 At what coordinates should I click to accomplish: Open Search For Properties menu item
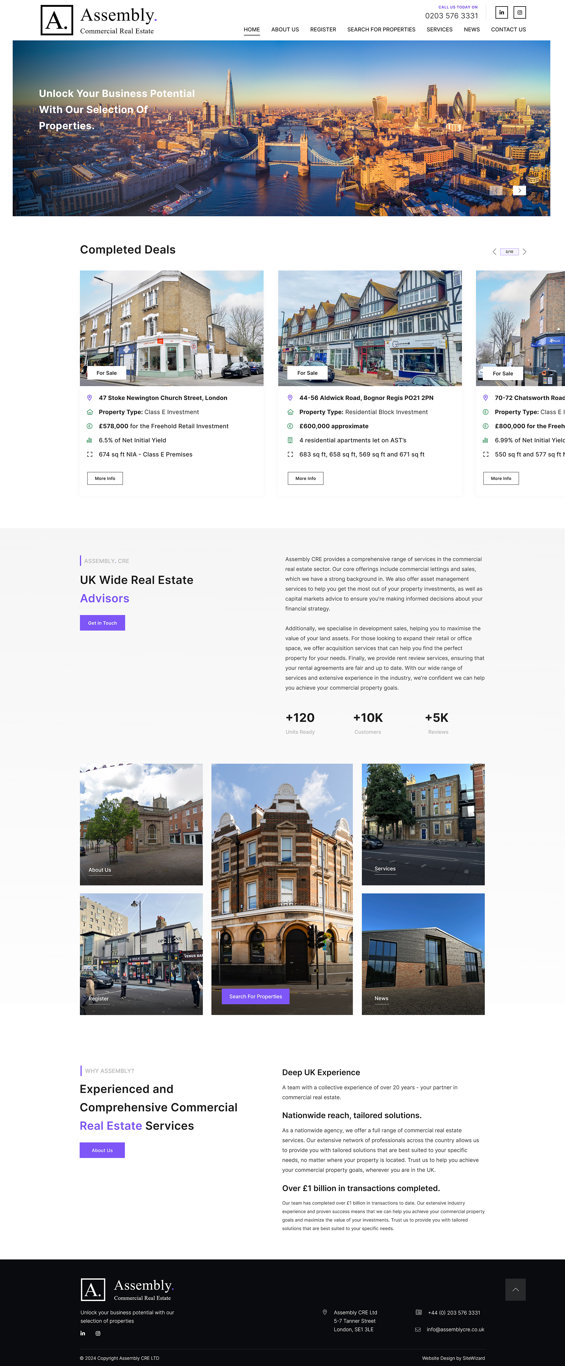coord(381,30)
